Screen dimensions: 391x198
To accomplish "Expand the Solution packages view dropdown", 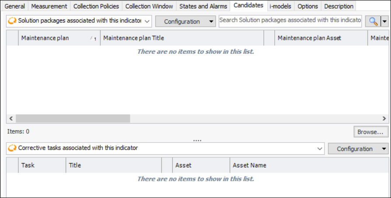I will (x=147, y=21).
